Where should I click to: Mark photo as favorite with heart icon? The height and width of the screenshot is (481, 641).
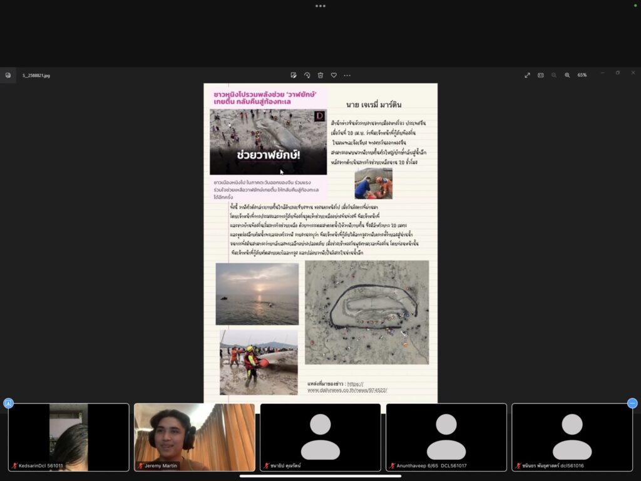coord(334,75)
